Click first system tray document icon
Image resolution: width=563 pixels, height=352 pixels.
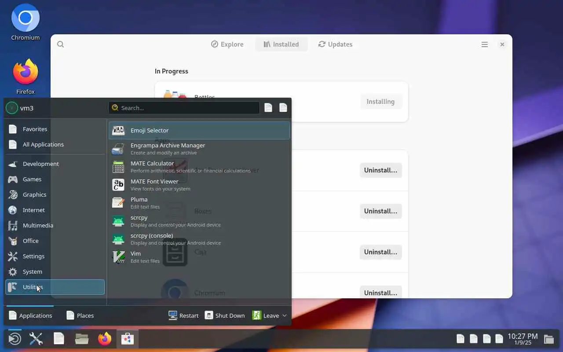[461, 339]
